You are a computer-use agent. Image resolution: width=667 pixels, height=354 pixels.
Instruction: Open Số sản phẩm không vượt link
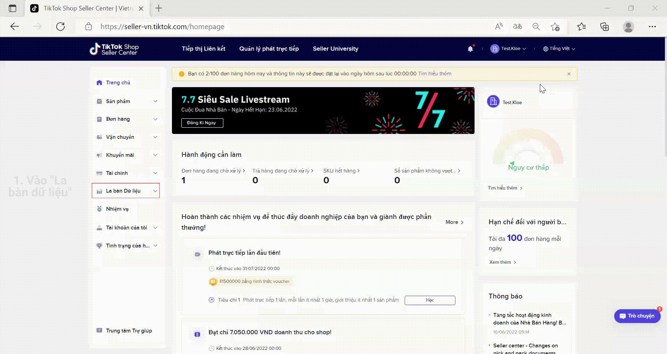(427, 171)
